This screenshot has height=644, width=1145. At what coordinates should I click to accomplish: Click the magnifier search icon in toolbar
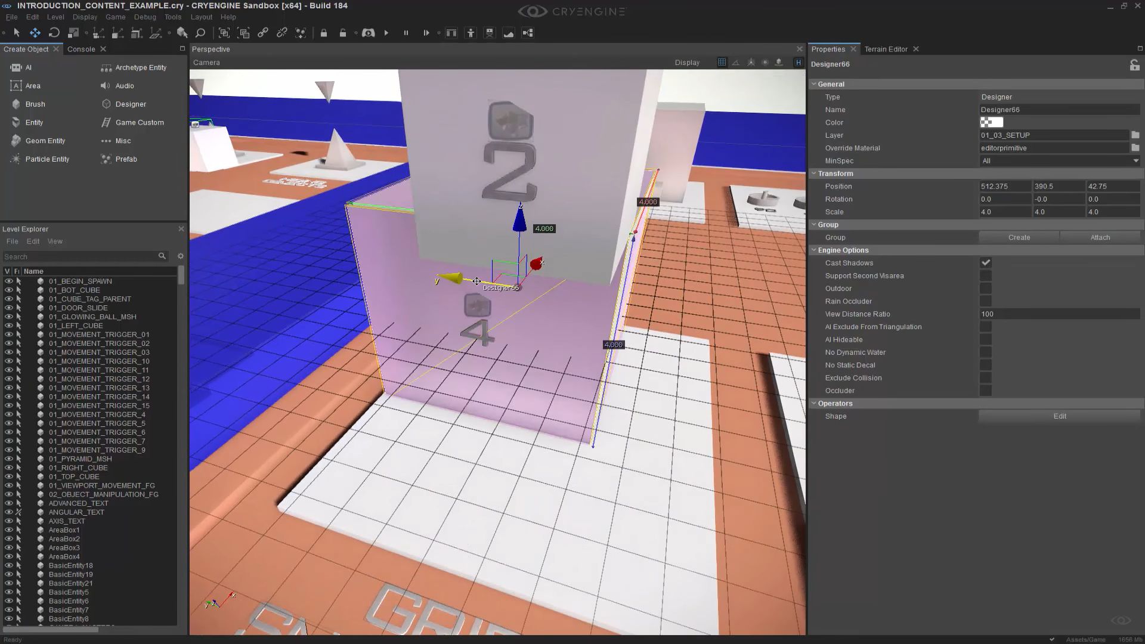pyautogui.click(x=200, y=33)
